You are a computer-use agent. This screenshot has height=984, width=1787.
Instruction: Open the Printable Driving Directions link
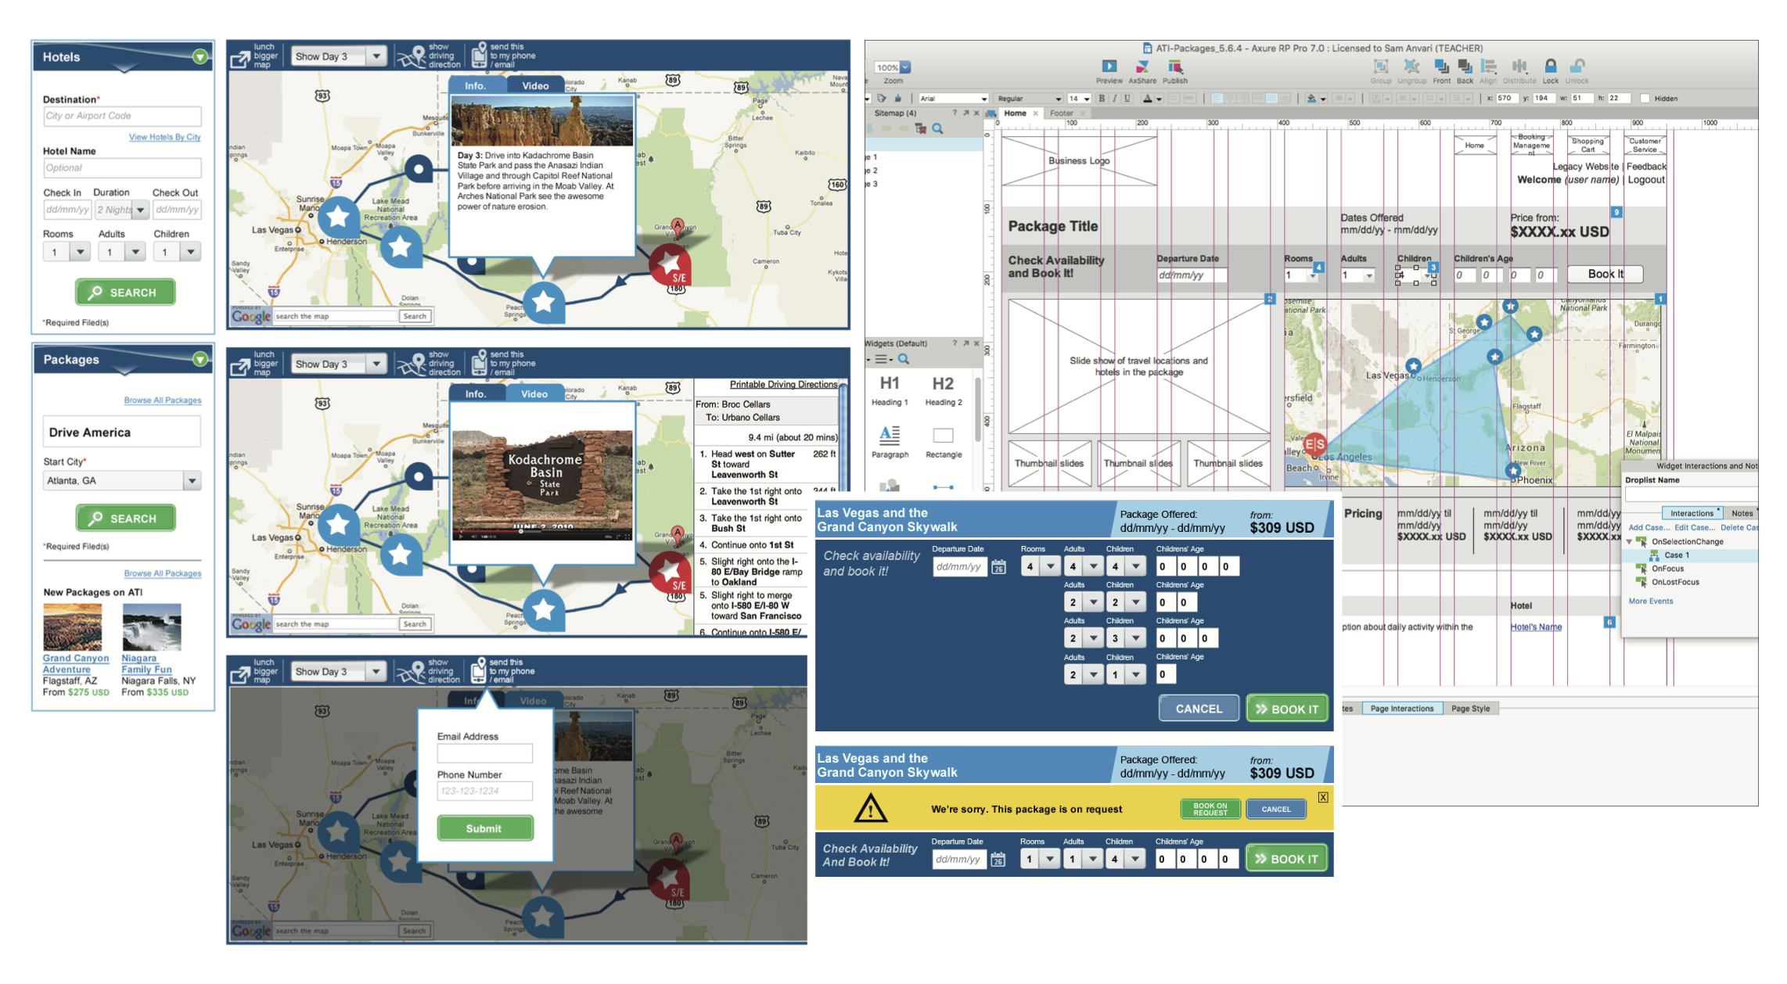[784, 385]
